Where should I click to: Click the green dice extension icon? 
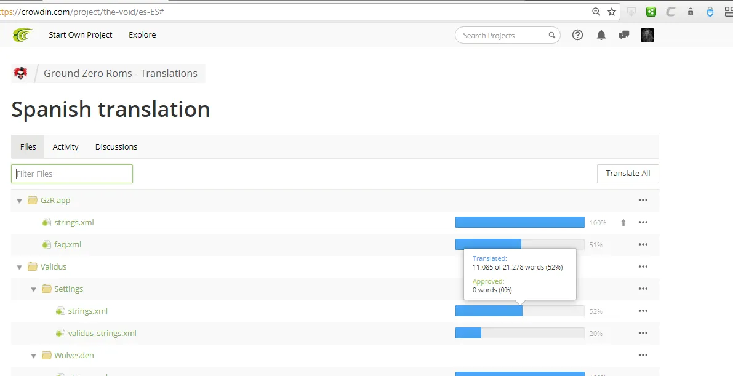click(x=651, y=12)
